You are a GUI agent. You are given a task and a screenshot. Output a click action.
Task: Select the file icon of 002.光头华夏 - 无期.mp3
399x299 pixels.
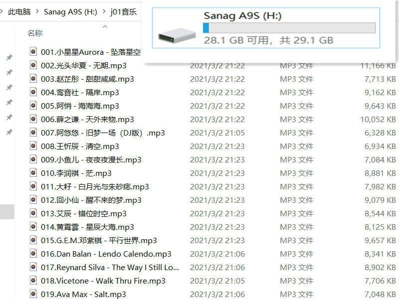tap(33, 65)
